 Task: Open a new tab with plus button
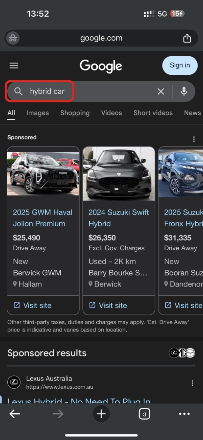tap(101, 414)
